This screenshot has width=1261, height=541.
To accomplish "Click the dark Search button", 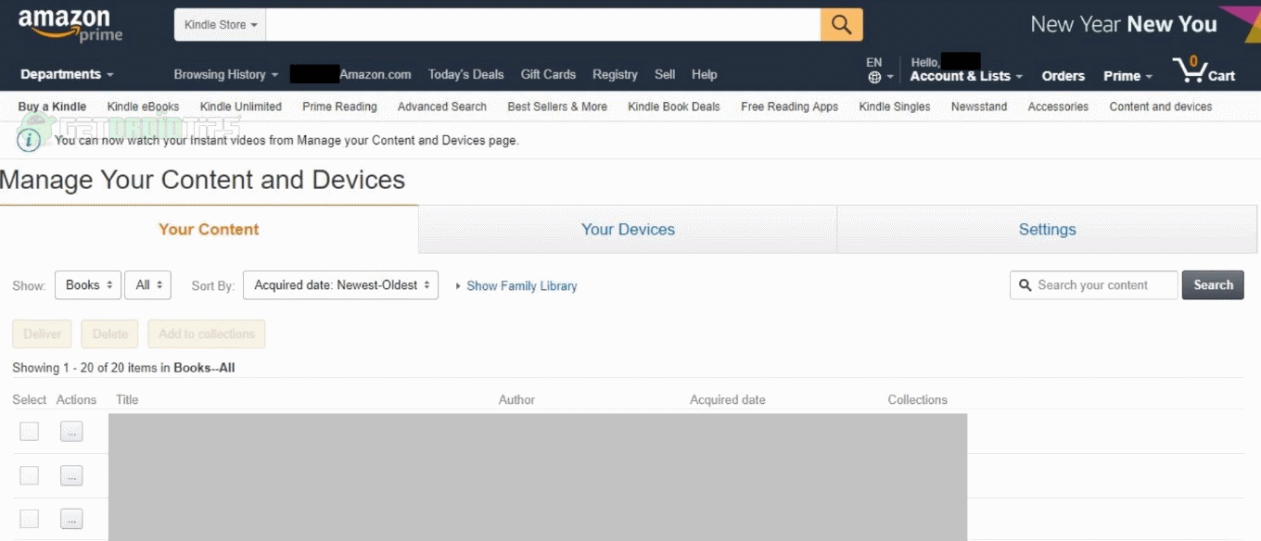I will tap(1213, 285).
